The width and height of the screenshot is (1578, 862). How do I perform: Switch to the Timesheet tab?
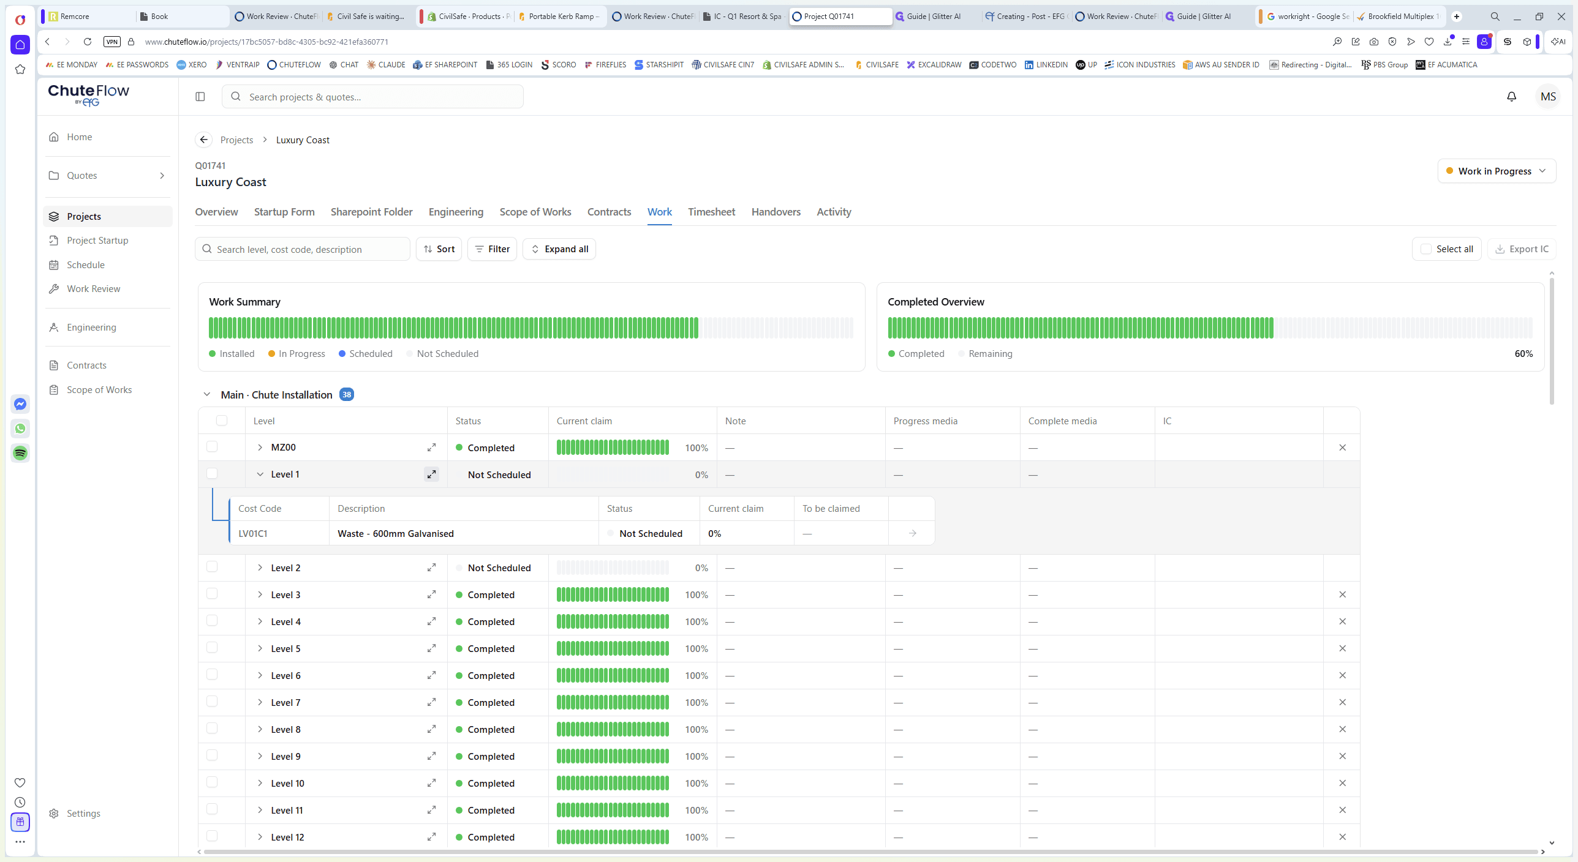pyautogui.click(x=711, y=212)
